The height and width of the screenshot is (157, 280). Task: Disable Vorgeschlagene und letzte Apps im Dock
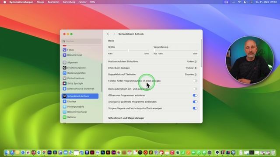[x=195, y=108]
